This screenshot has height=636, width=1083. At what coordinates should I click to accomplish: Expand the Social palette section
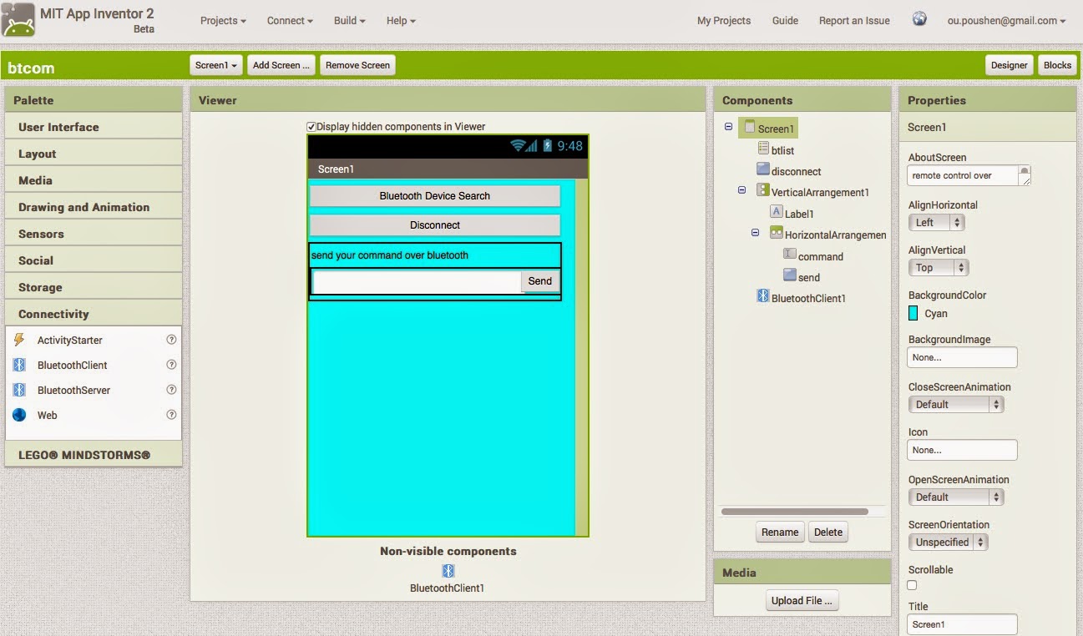tap(94, 260)
